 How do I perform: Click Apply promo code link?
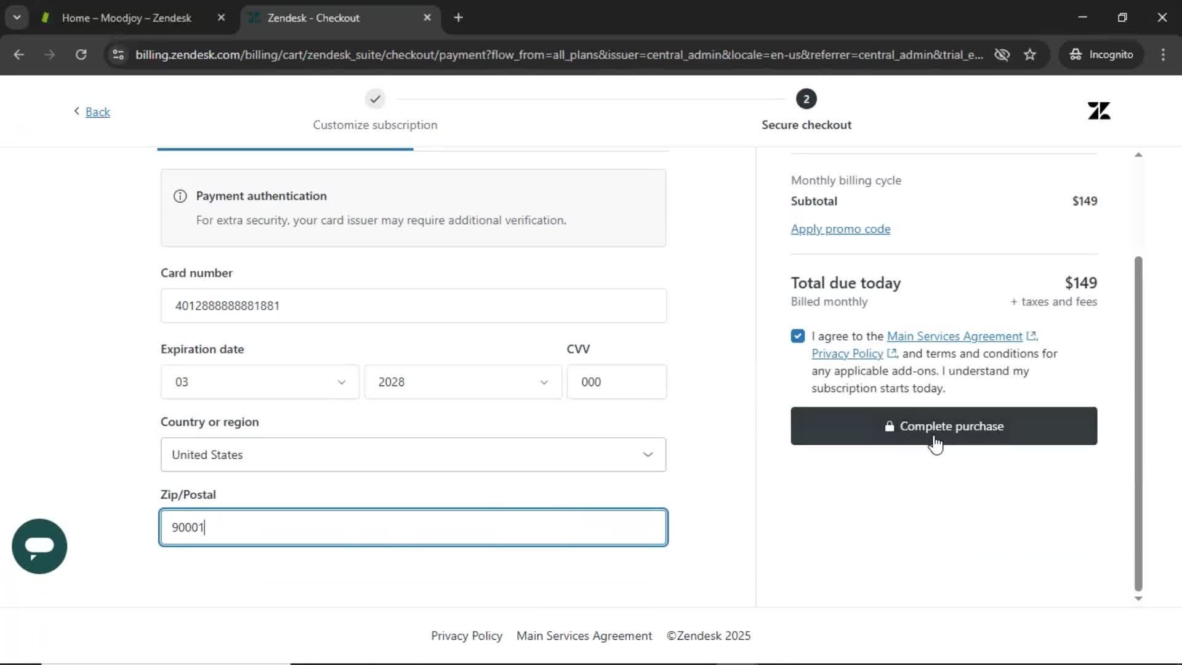pyautogui.click(x=840, y=229)
